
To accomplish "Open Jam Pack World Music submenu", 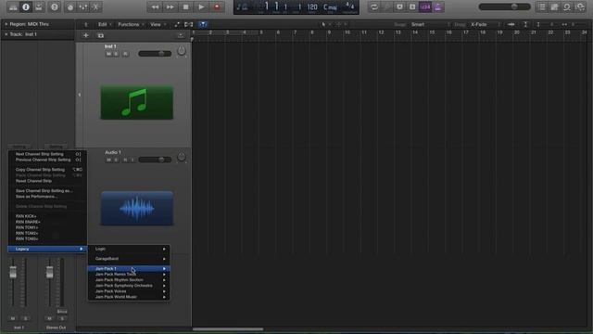I will (129, 297).
